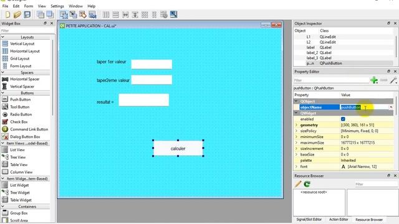Toggle the enabled property checkbox

point(343,119)
